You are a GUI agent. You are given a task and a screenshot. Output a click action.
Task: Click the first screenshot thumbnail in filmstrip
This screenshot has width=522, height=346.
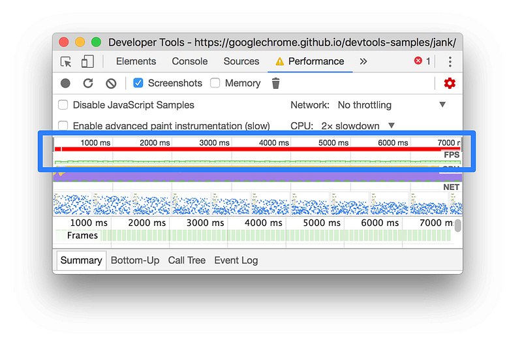pyautogui.click(x=72, y=203)
